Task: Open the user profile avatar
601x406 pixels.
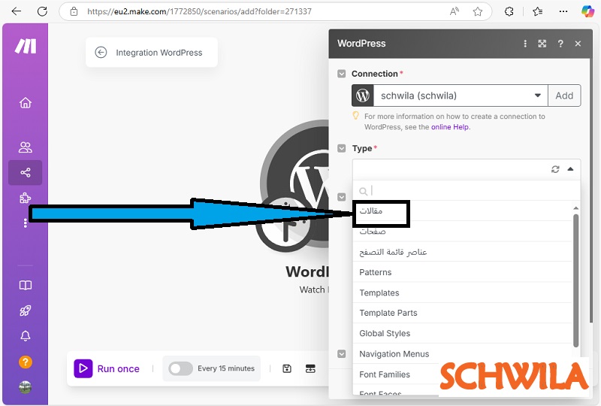Action: [26, 387]
